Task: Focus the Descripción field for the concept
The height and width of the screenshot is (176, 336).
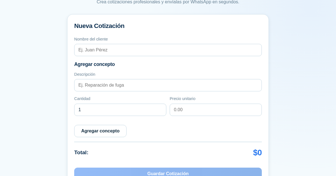Action: [x=168, y=85]
